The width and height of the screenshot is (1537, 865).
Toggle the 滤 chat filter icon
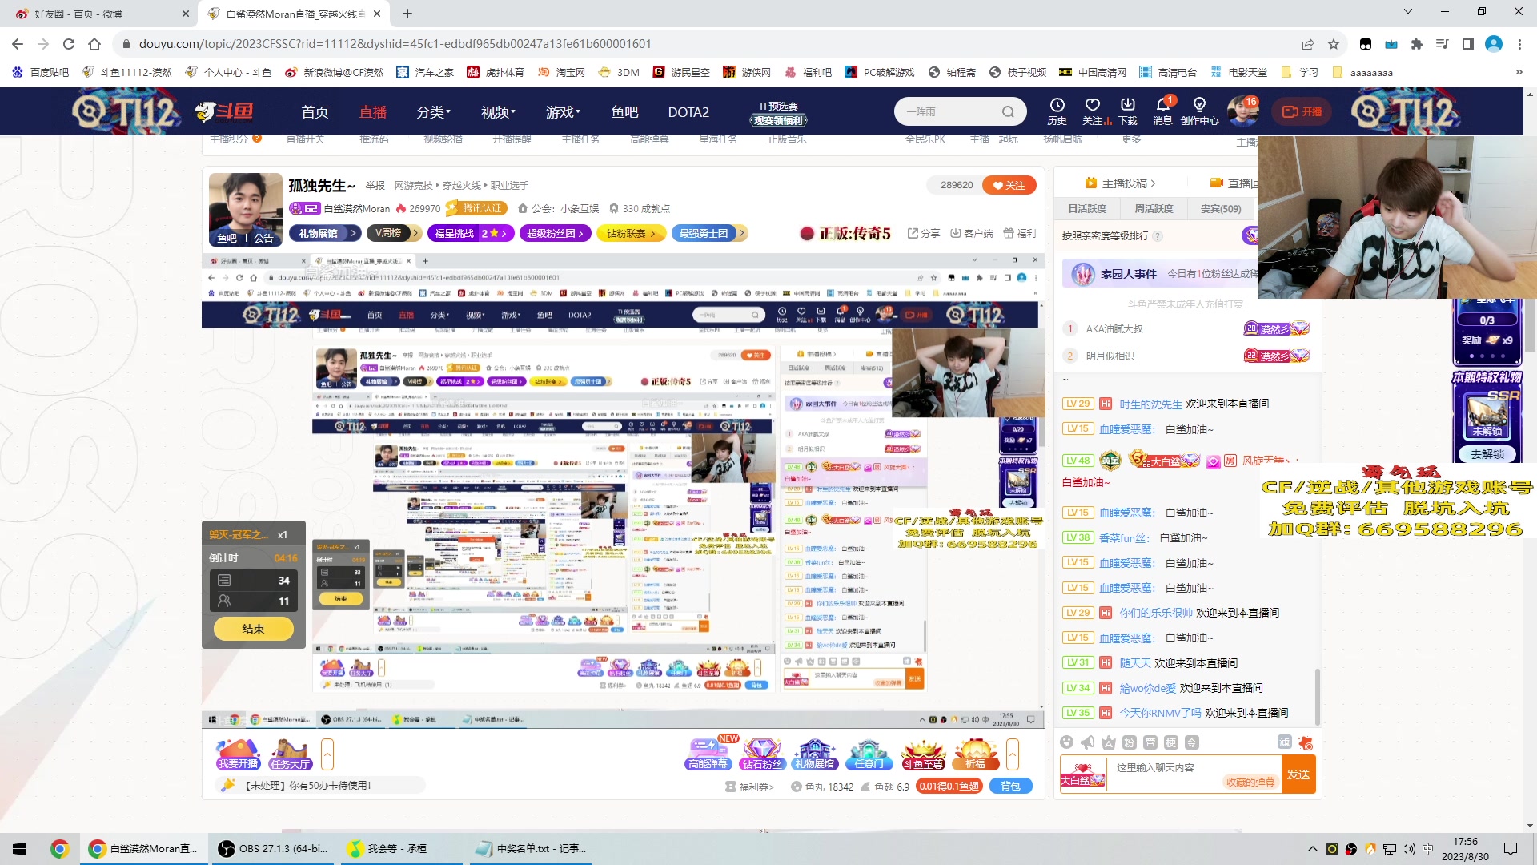pyautogui.click(x=1285, y=742)
